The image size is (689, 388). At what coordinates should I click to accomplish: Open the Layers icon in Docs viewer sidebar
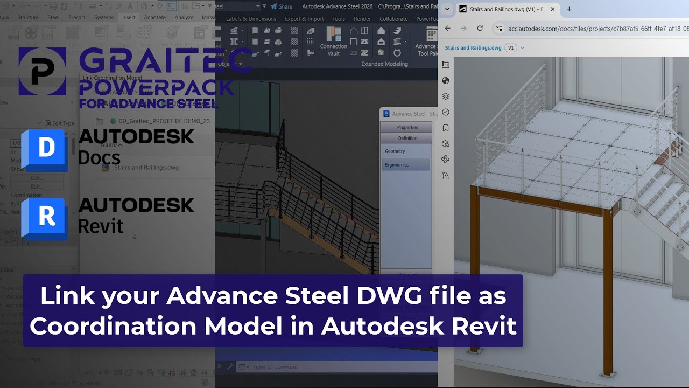coord(446,96)
